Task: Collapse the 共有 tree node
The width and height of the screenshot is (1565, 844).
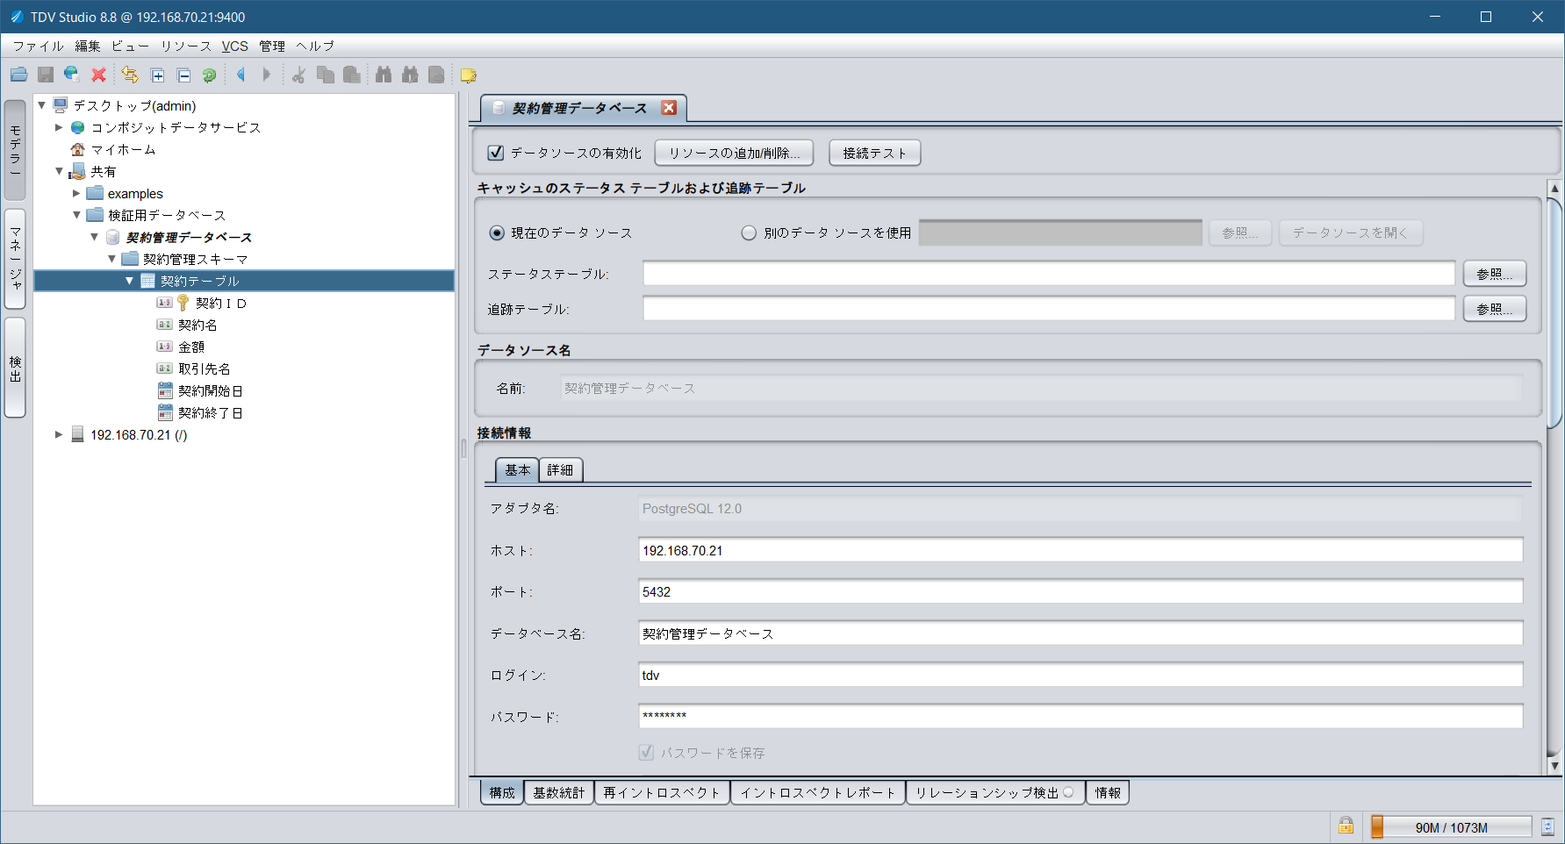Action: pos(59,171)
